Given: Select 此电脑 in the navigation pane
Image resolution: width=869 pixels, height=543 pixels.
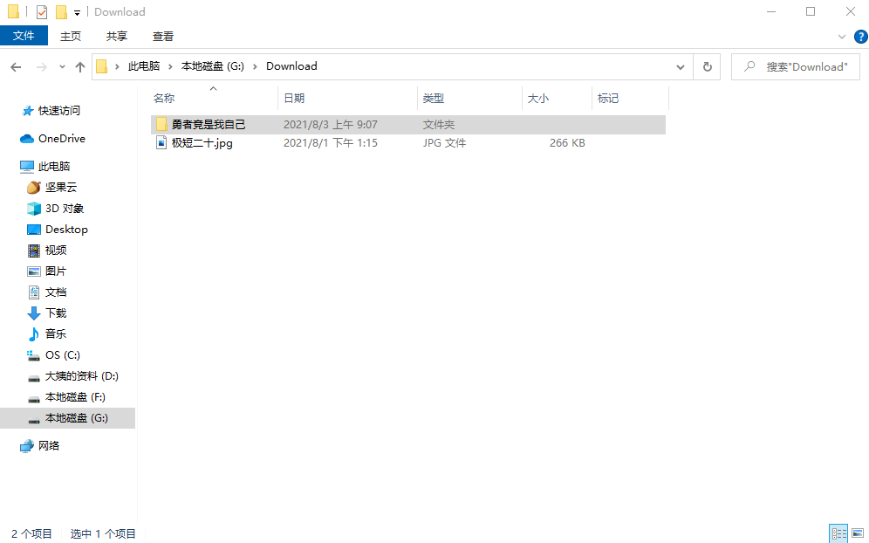Looking at the screenshot, I should click(x=54, y=167).
